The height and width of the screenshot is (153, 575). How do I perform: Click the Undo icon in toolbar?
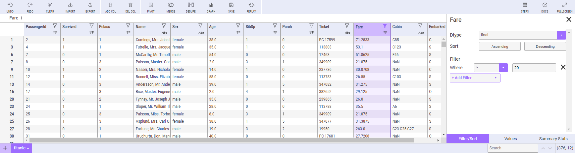(10, 7)
